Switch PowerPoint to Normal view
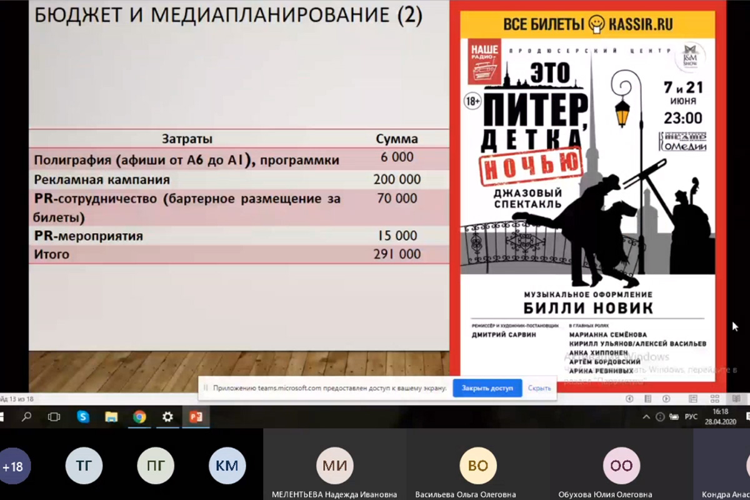The height and width of the screenshot is (500, 750). [693, 399]
